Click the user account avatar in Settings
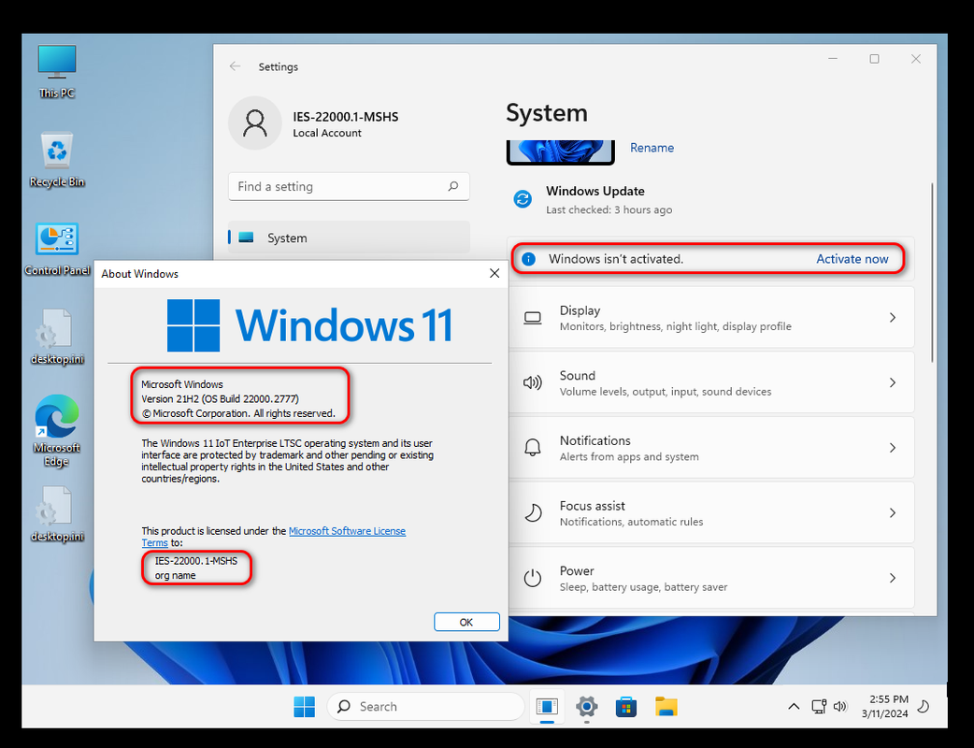Screen dimensions: 974x748 (254, 123)
